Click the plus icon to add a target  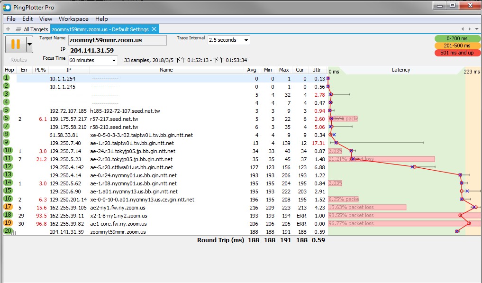click(8, 29)
